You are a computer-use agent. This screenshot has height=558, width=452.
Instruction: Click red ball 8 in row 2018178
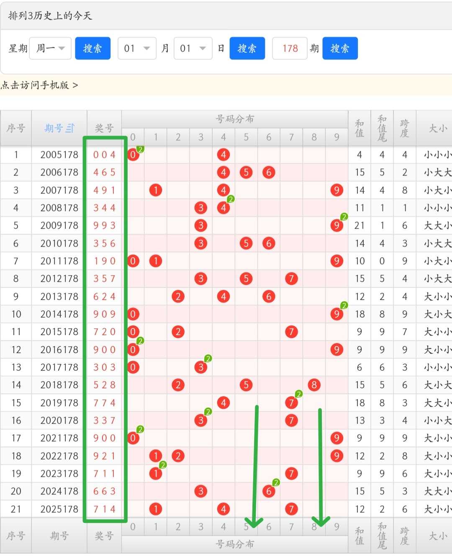314,385
